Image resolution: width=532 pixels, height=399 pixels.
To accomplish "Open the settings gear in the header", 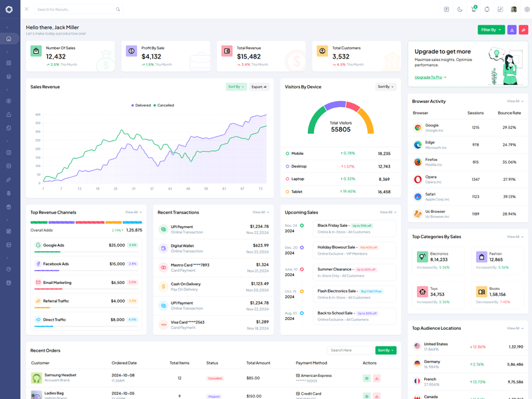I will point(527,9).
